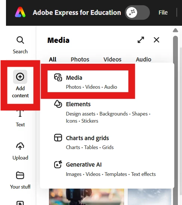Click the Media panel heading
This screenshot has height=205, width=182.
[x=58, y=40]
